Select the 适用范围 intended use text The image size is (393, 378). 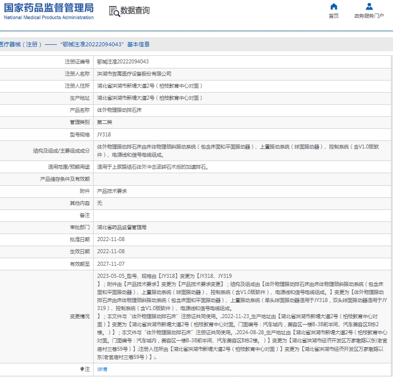coord(152,167)
